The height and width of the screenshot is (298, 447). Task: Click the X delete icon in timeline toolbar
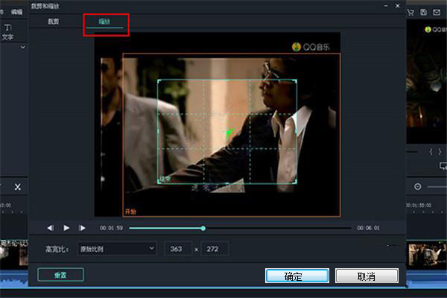[18, 187]
